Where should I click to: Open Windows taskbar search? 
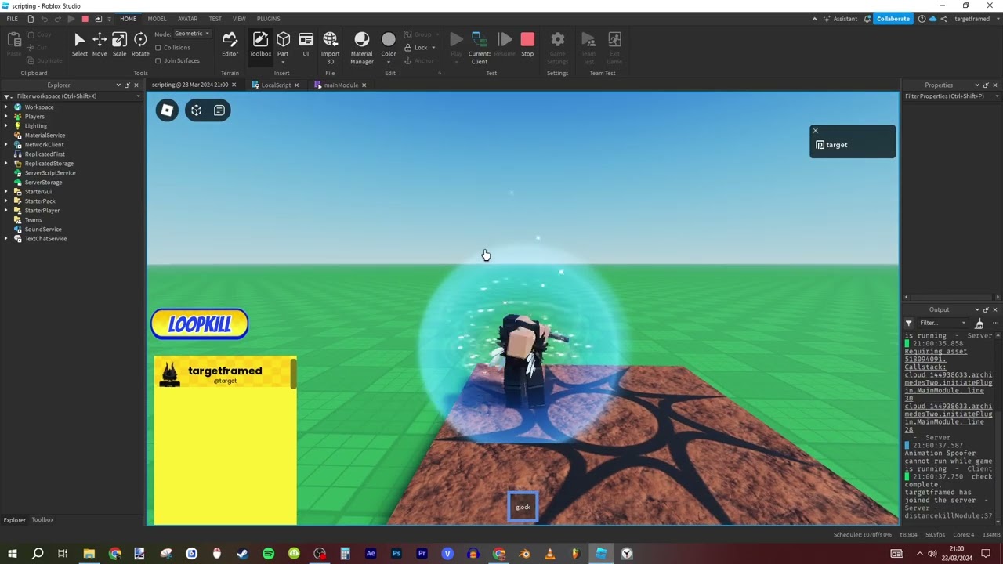pos(38,554)
